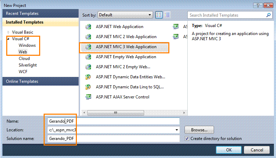Screen dimensions: 276x158
Task: Click the search magnifier icon
Action: [x=268, y=15]
